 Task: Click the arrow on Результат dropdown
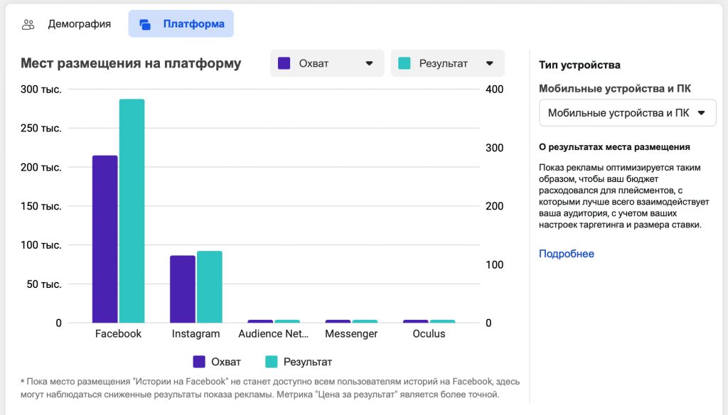tap(490, 63)
